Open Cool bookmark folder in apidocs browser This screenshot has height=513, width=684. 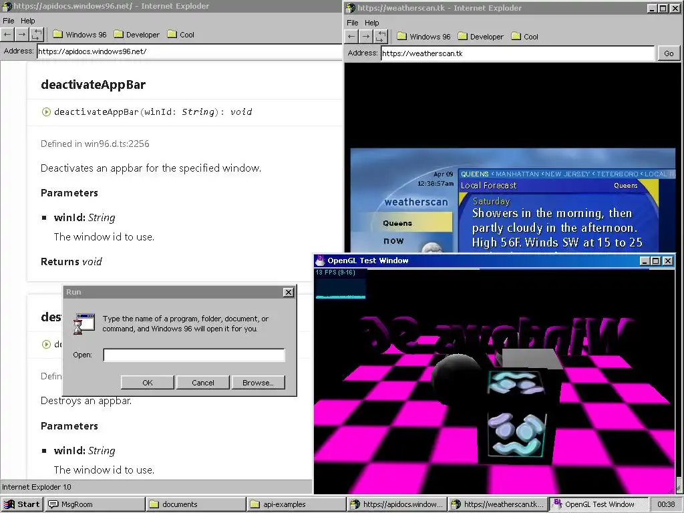[x=180, y=35]
